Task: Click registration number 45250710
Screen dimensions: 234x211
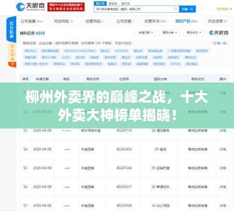Action: coord(124,130)
